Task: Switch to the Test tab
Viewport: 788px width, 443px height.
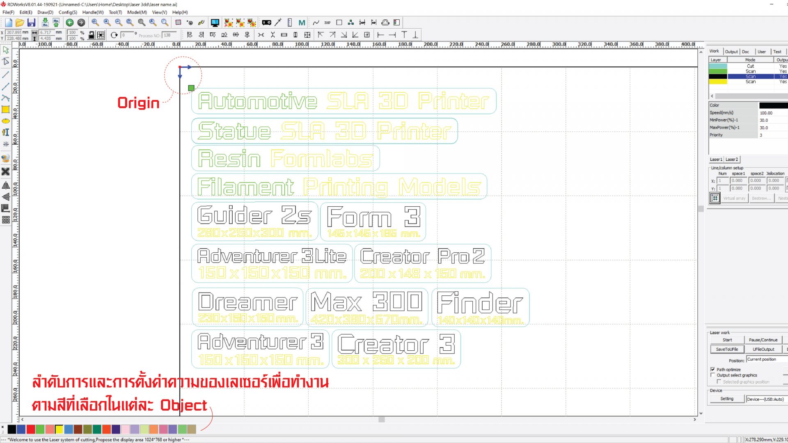Action: tap(777, 52)
